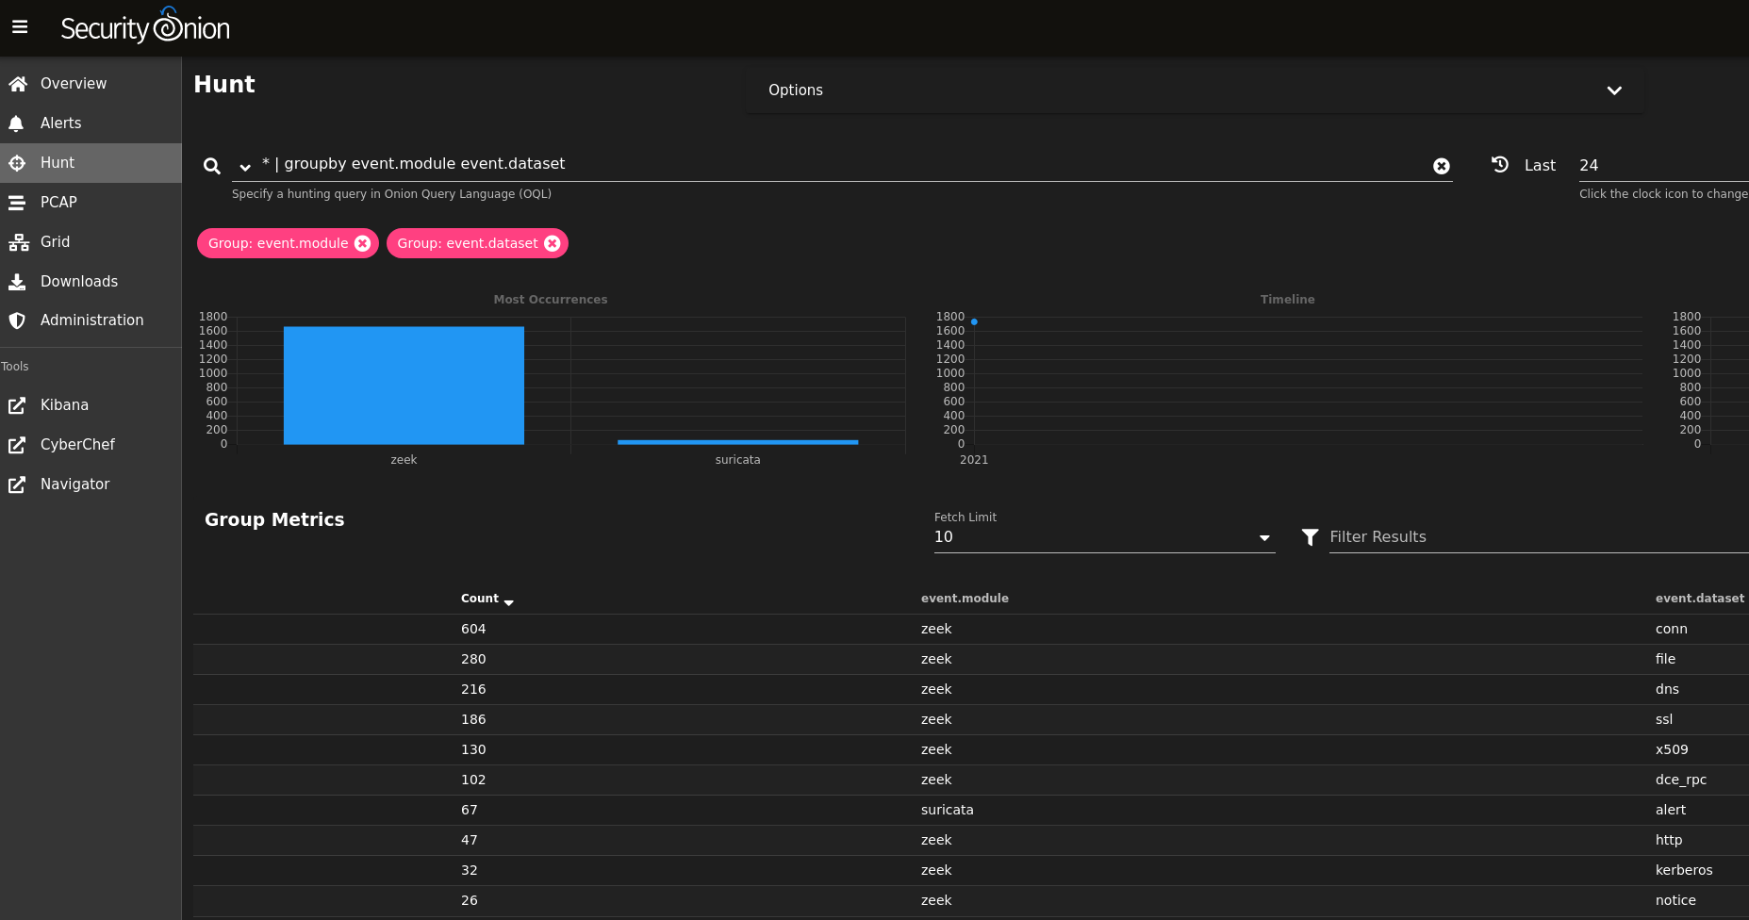Select Hunt in the sidebar

coord(91,163)
